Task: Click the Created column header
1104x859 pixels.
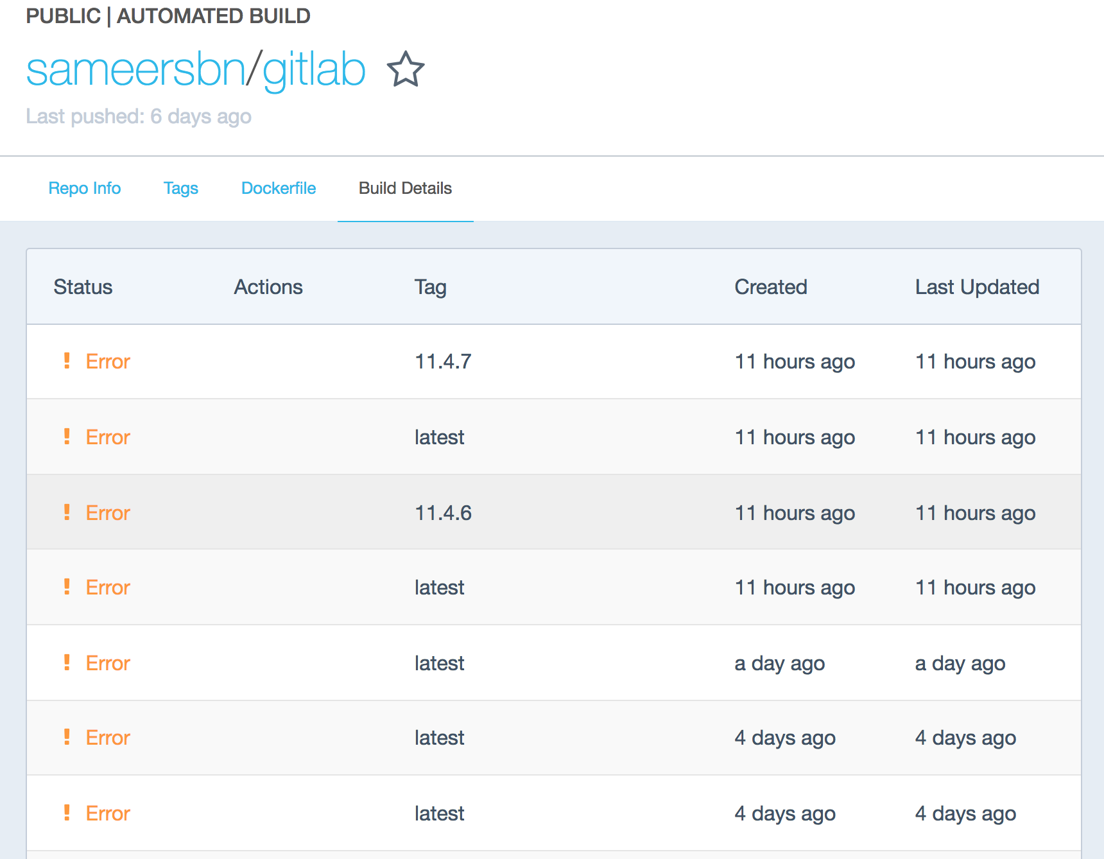Action: (x=771, y=287)
